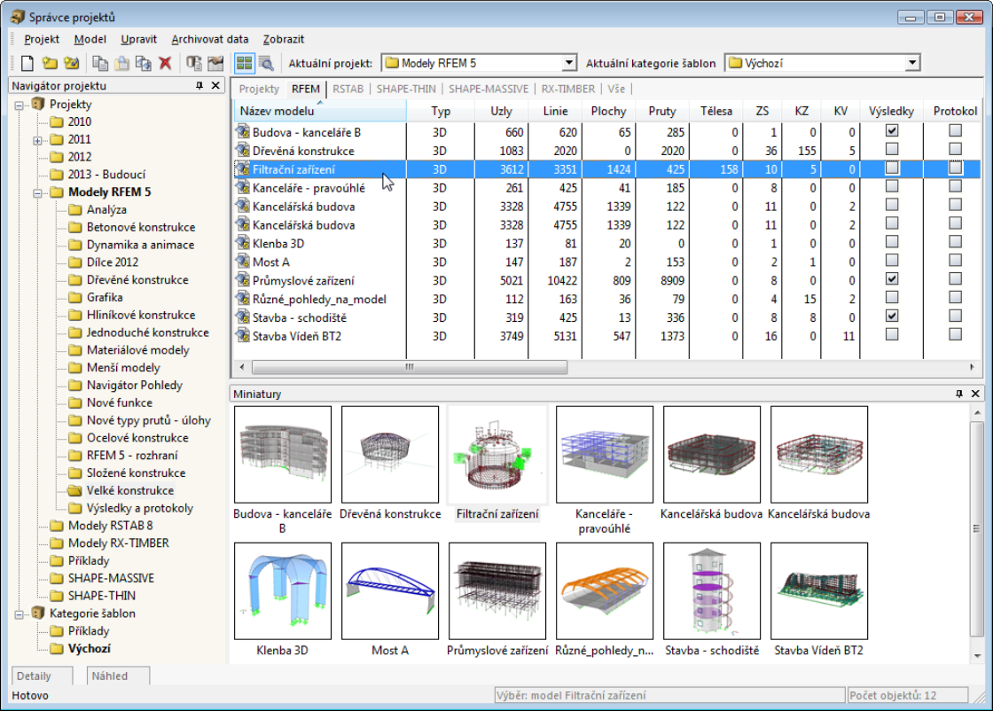Screen dimensions: 993x711
Task: Open the Aktuální kategorie šablon dropdown
Action: (x=911, y=63)
